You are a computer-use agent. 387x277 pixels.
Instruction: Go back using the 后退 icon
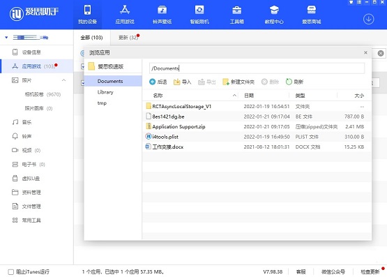[158, 82]
